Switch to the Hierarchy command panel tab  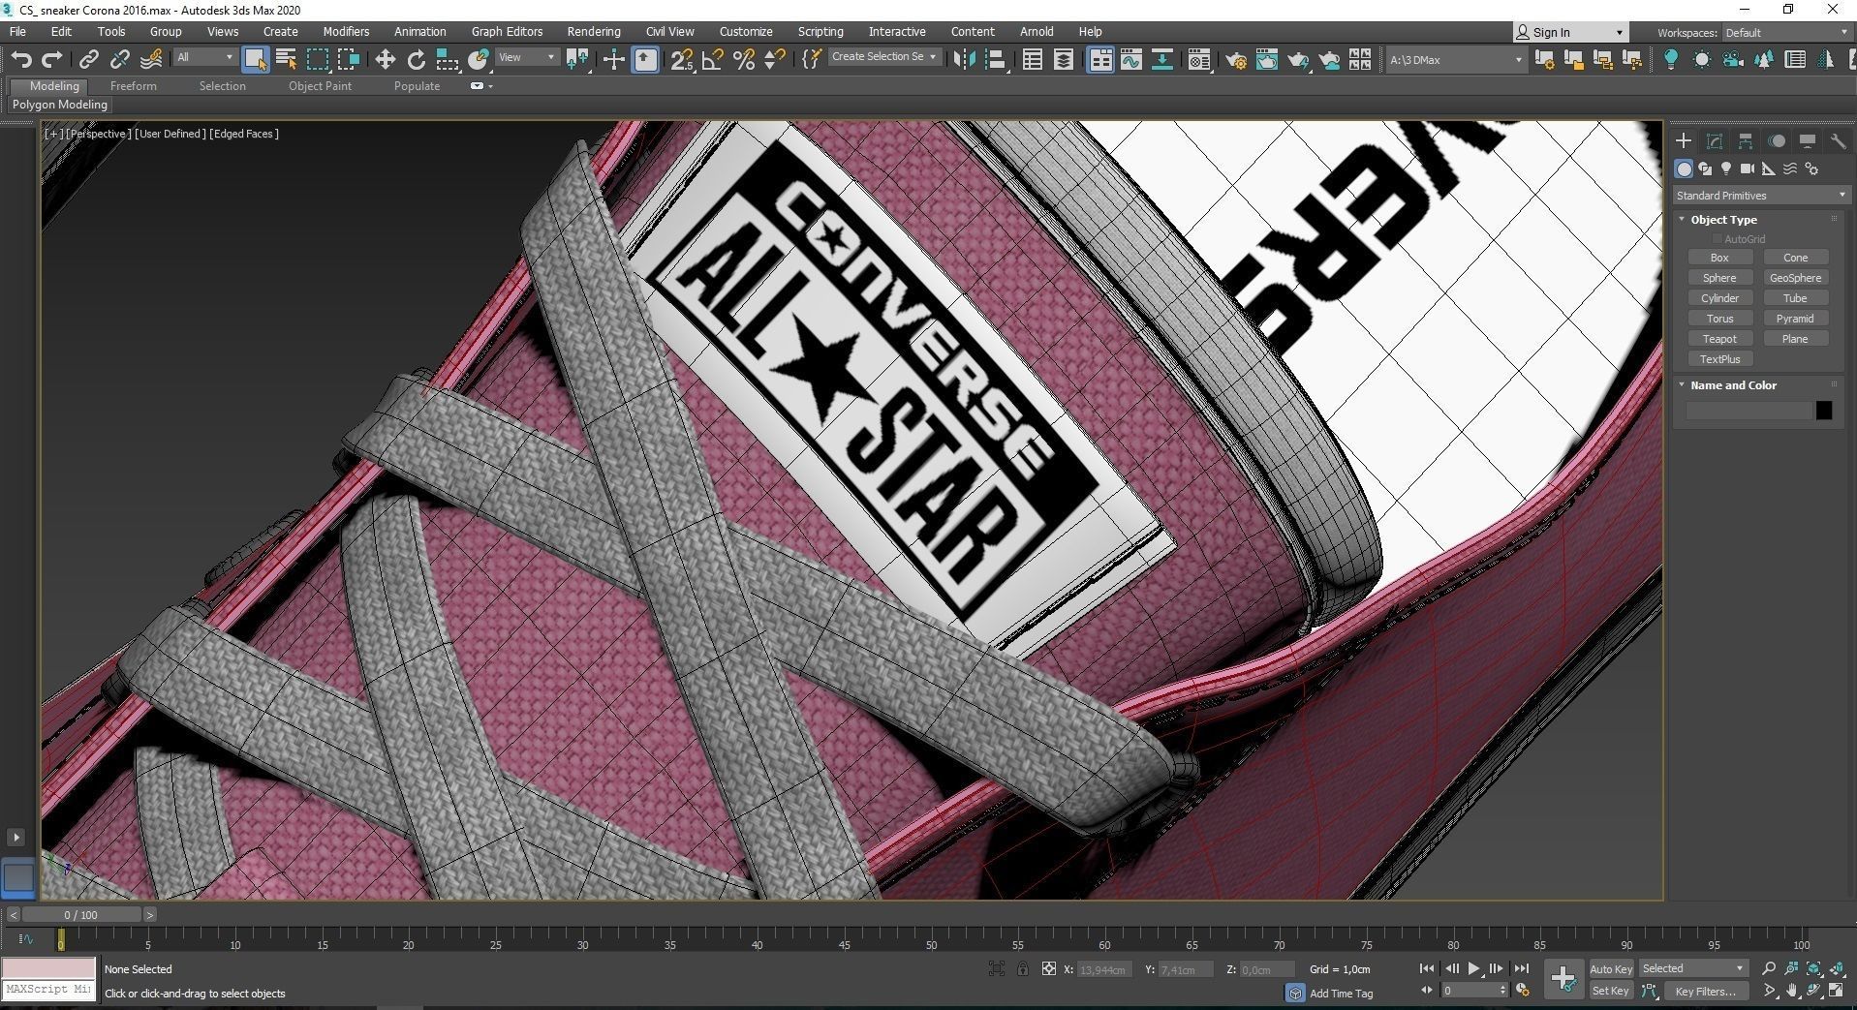(1746, 141)
